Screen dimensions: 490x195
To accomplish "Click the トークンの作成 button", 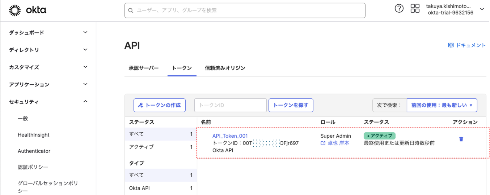I will pyautogui.click(x=160, y=105).
